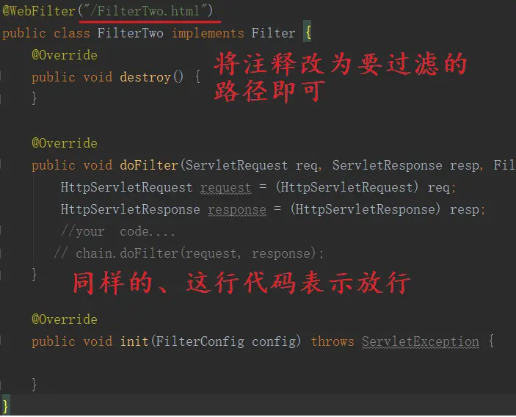Click the underlined response variable

click(237, 210)
